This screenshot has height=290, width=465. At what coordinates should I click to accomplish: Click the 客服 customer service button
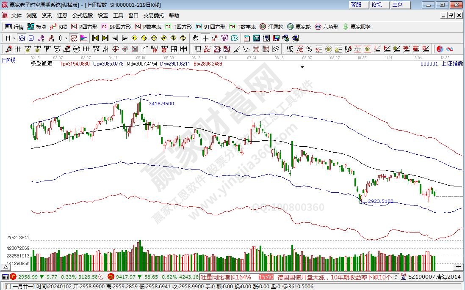pyautogui.click(x=356, y=5)
